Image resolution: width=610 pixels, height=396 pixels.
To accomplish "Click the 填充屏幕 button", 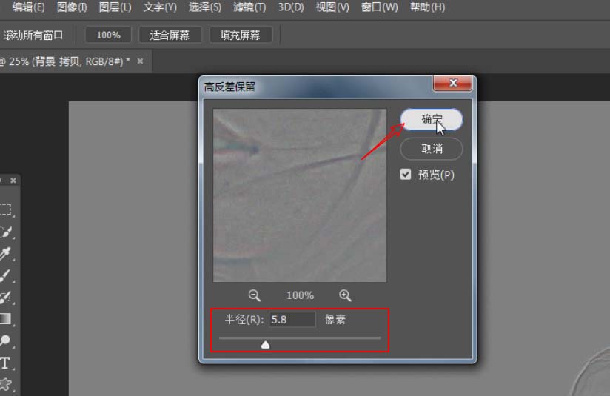I will [x=240, y=35].
